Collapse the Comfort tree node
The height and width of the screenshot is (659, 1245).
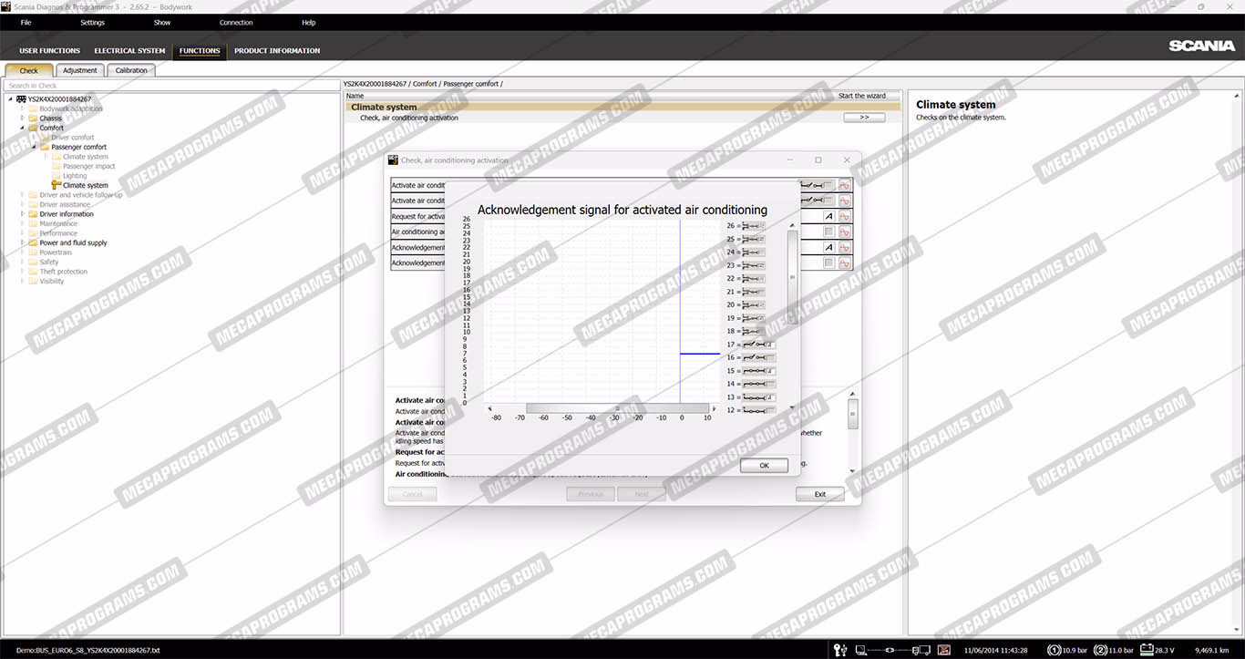(x=23, y=128)
